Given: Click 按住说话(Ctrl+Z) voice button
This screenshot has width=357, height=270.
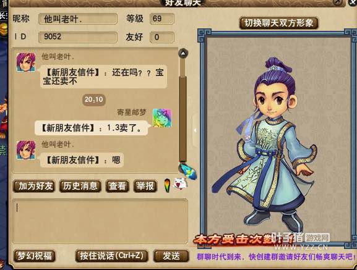Looking at the screenshot, I should pos(111,256).
